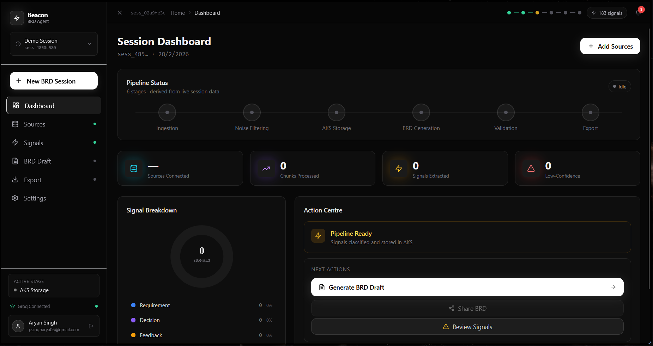Click the Chunks Processed trend icon
653x346 pixels.
click(x=266, y=168)
